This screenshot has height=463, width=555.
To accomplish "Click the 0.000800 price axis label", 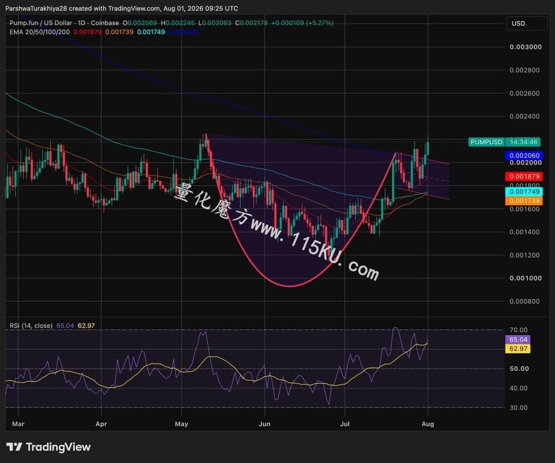I will pyautogui.click(x=525, y=301).
